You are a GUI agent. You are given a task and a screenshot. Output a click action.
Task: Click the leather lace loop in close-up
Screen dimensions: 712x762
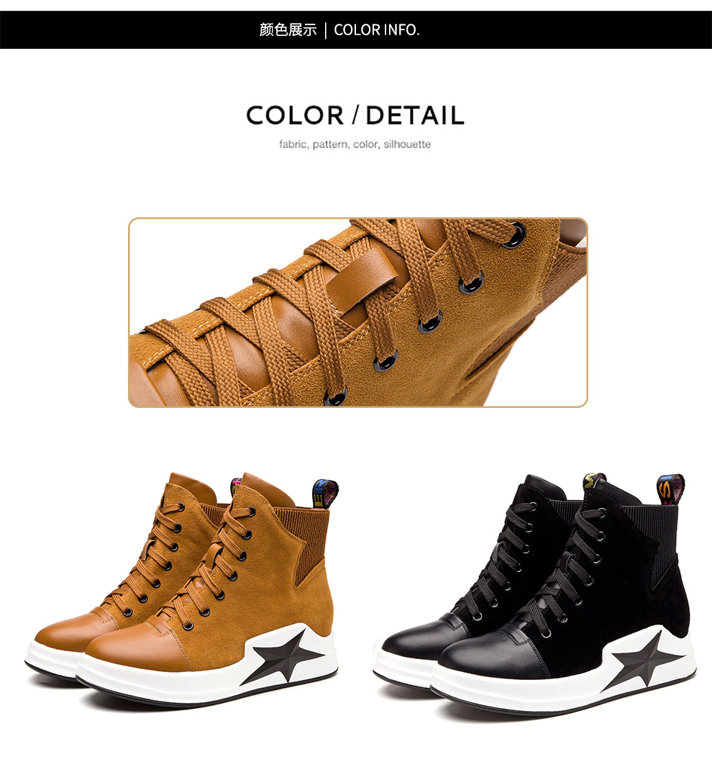pos(362,279)
